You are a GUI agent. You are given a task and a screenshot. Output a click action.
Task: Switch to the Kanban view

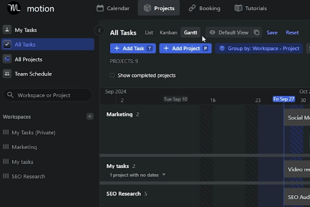pyautogui.click(x=168, y=33)
